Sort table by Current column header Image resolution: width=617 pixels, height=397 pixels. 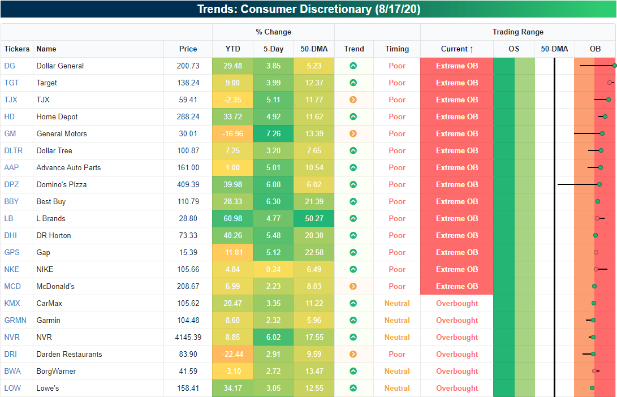[457, 49]
